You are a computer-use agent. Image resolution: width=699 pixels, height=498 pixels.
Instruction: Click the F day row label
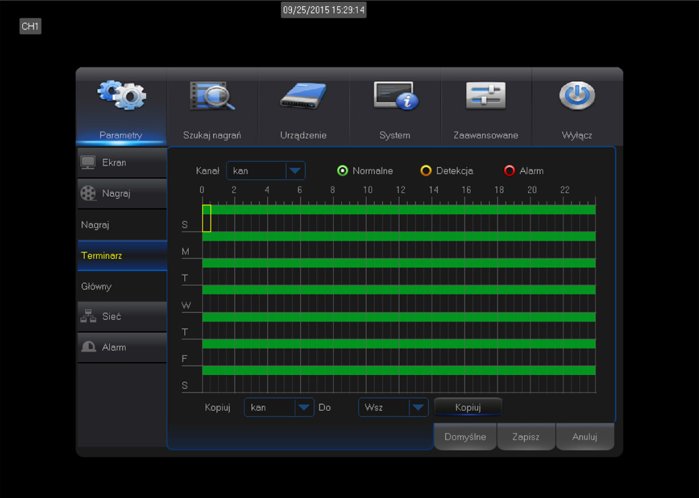pos(184,359)
